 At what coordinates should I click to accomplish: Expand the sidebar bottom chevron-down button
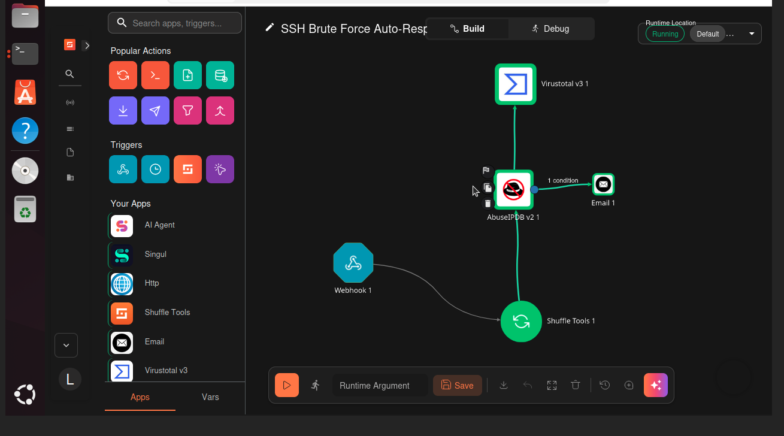click(66, 345)
